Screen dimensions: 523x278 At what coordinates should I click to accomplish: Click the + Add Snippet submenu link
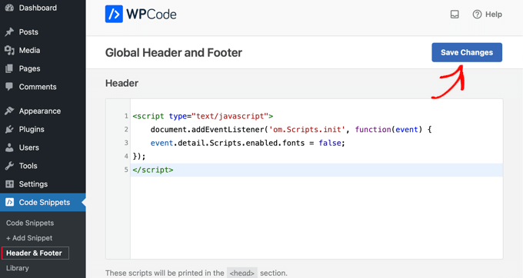click(x=29, y=238)
